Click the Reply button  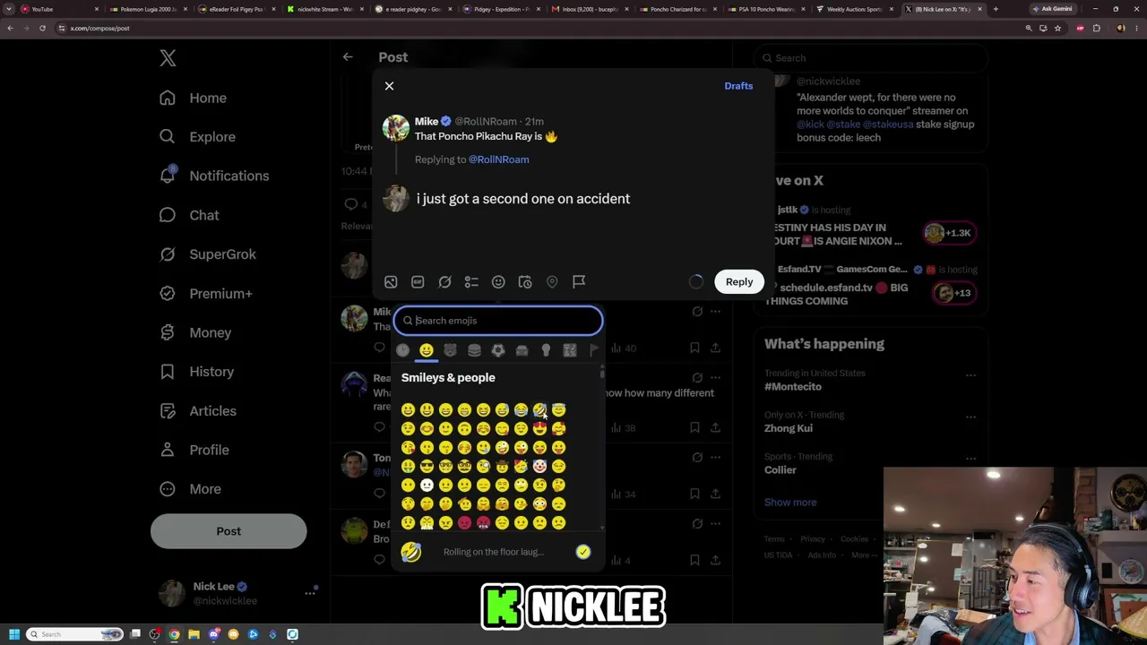point(739,281)
